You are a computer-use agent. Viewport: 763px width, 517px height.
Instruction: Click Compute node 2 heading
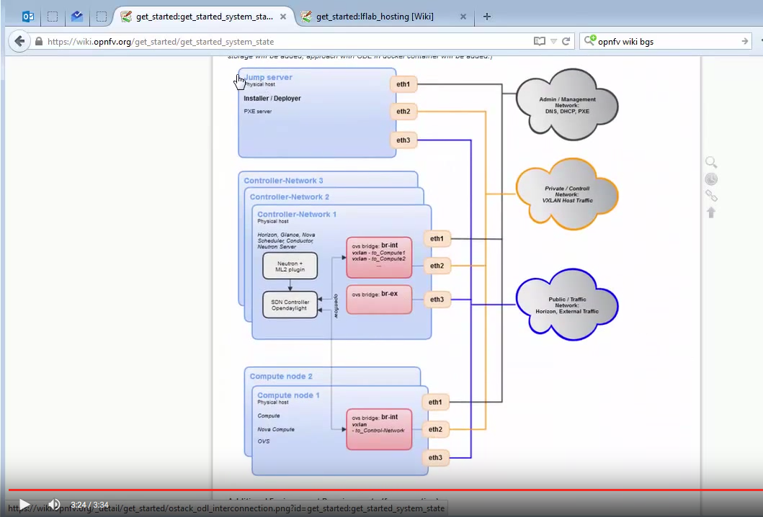click(281, 377)
